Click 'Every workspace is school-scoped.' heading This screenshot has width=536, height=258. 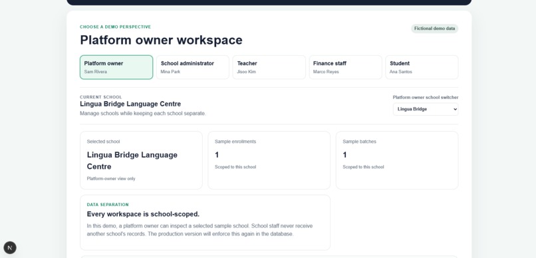143,214
